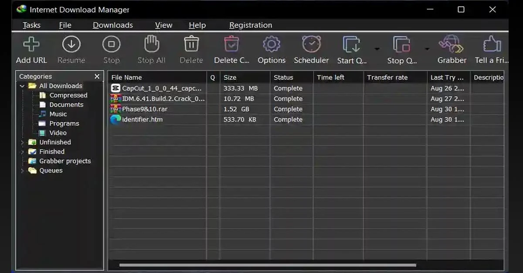Screen dimensions: 523x273
Task: Sort by Last Try column header
Action: [x=448, y=77]
